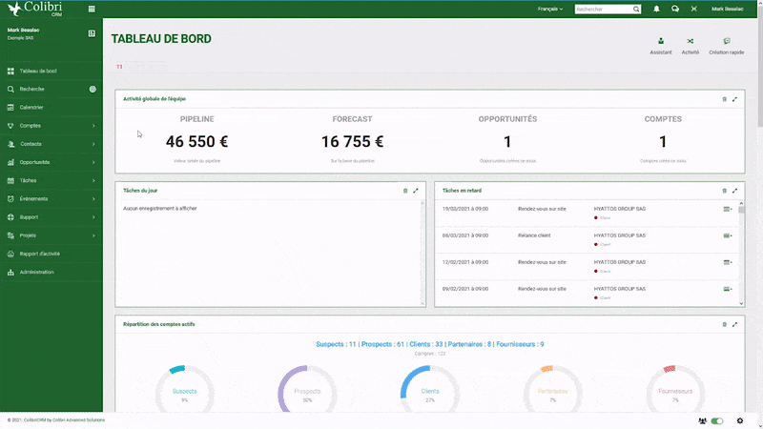Image resolution: width=763 pixels, height=429 pixels.
Task: Click the Mark Beaulac user name in header
Action: pos(730,9)
